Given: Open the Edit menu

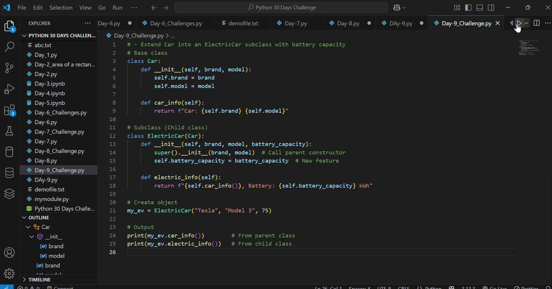Looking at the screenshot, I should click(x=38, y=8).
